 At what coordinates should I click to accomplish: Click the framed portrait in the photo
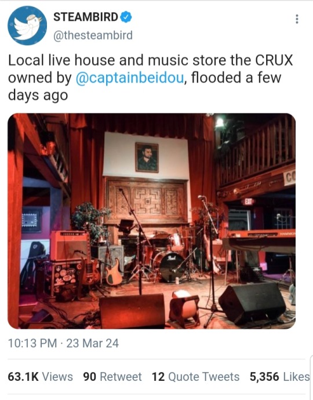tap(147, 157)
